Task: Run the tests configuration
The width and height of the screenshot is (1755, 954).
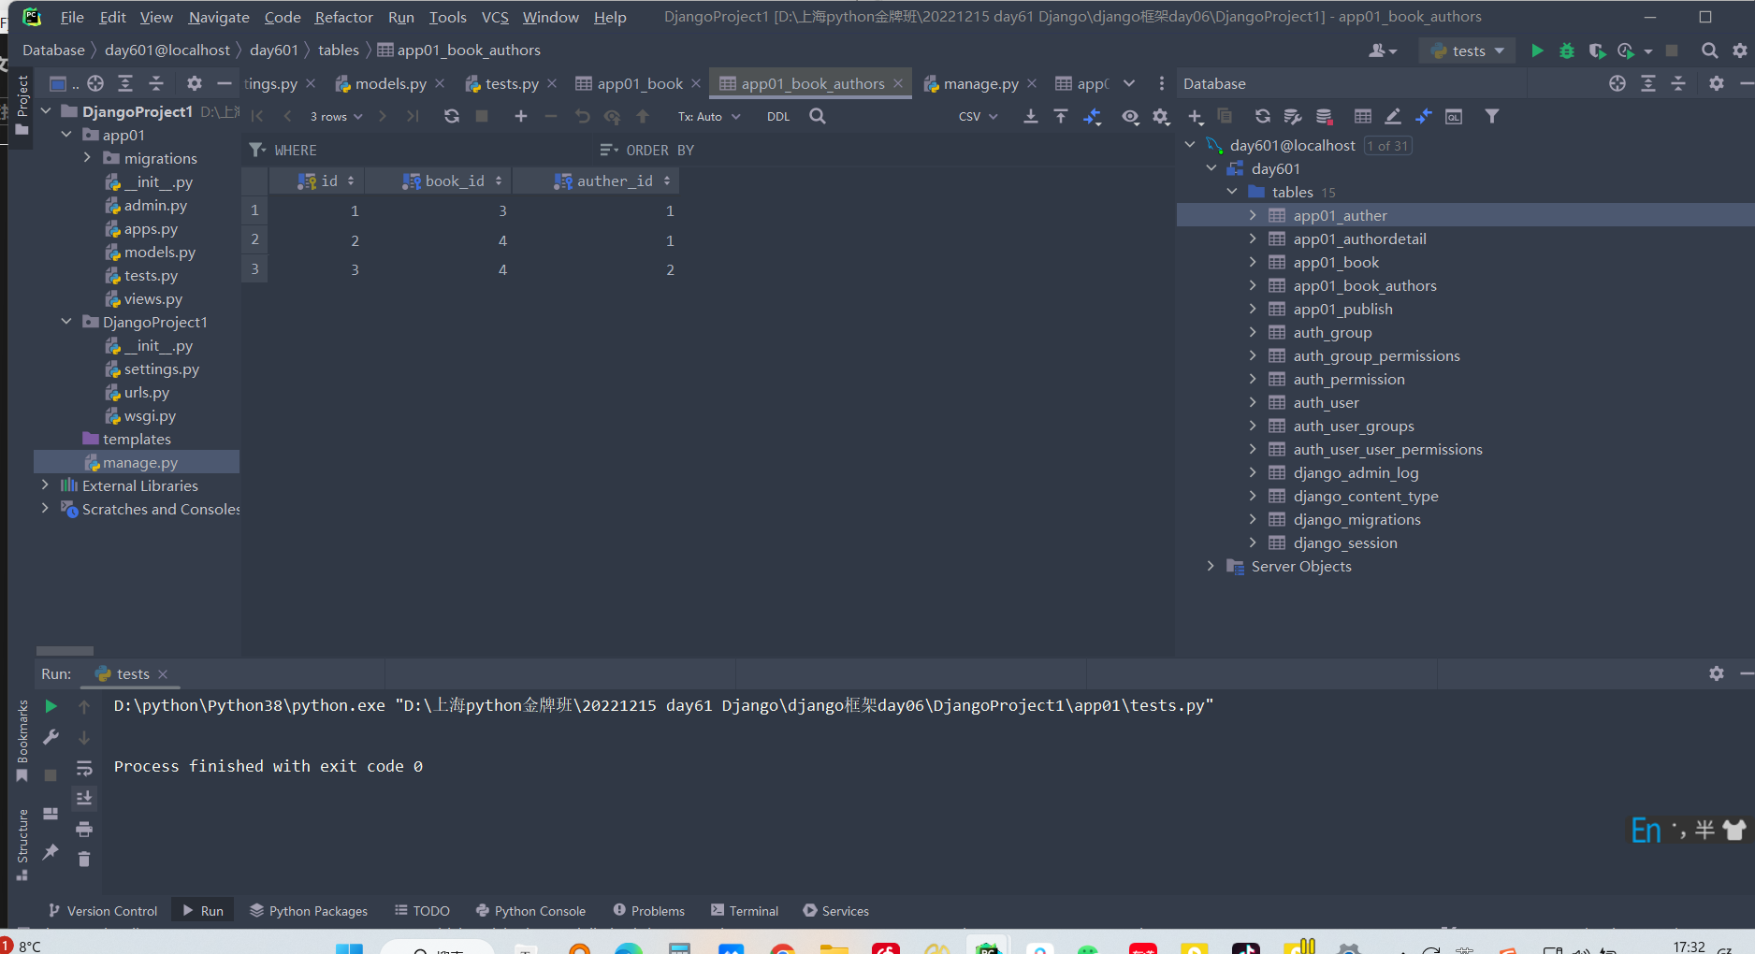Action: point(1537,51)
